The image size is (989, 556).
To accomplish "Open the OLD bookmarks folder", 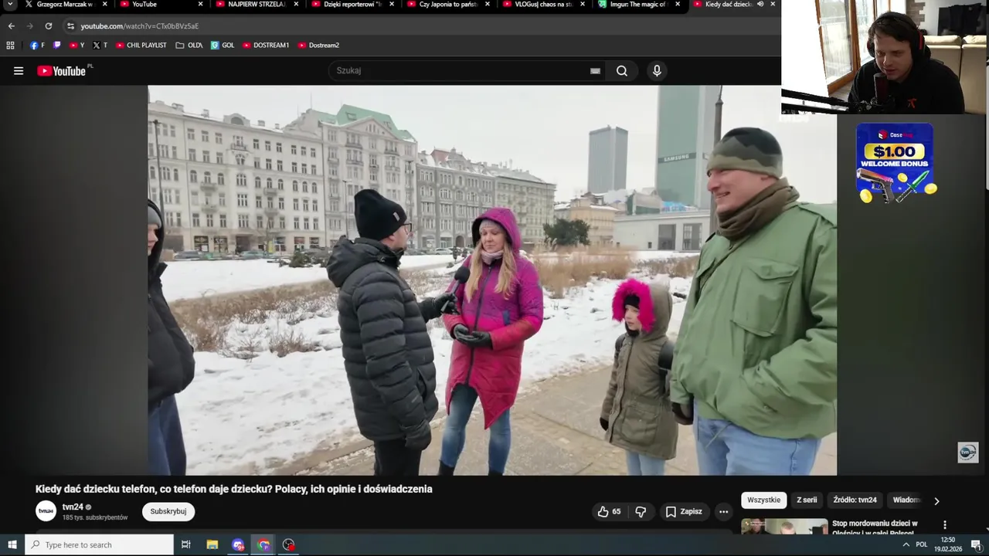I will click(x=189, y=46).
